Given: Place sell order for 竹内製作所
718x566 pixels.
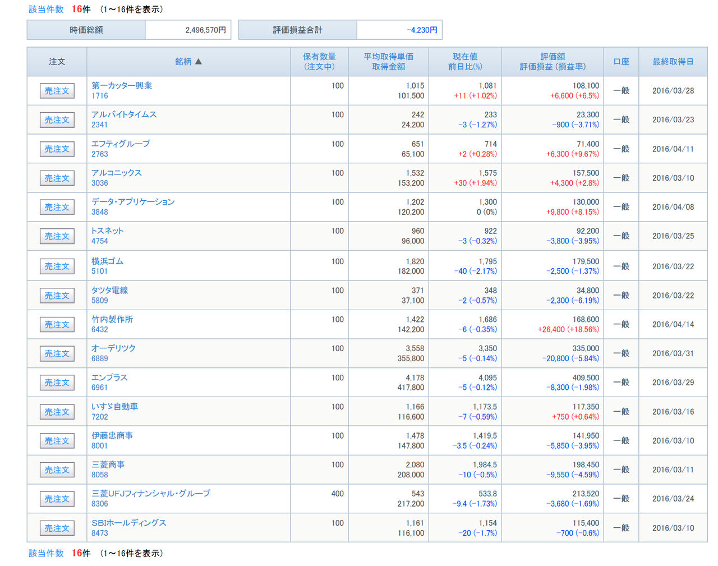Looking at the screenshot, I should (x=57, y=325).
